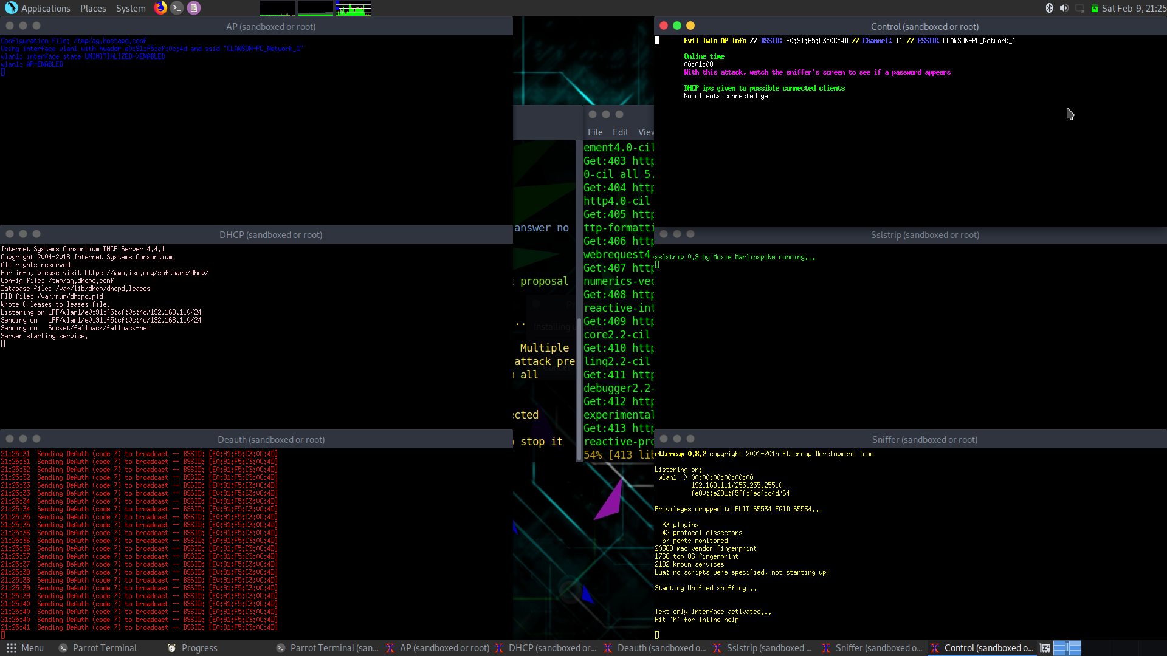1167x656 pixels.
Task: Switch to Sslstrip taskbar entry
Action: (x=763, y=648)
